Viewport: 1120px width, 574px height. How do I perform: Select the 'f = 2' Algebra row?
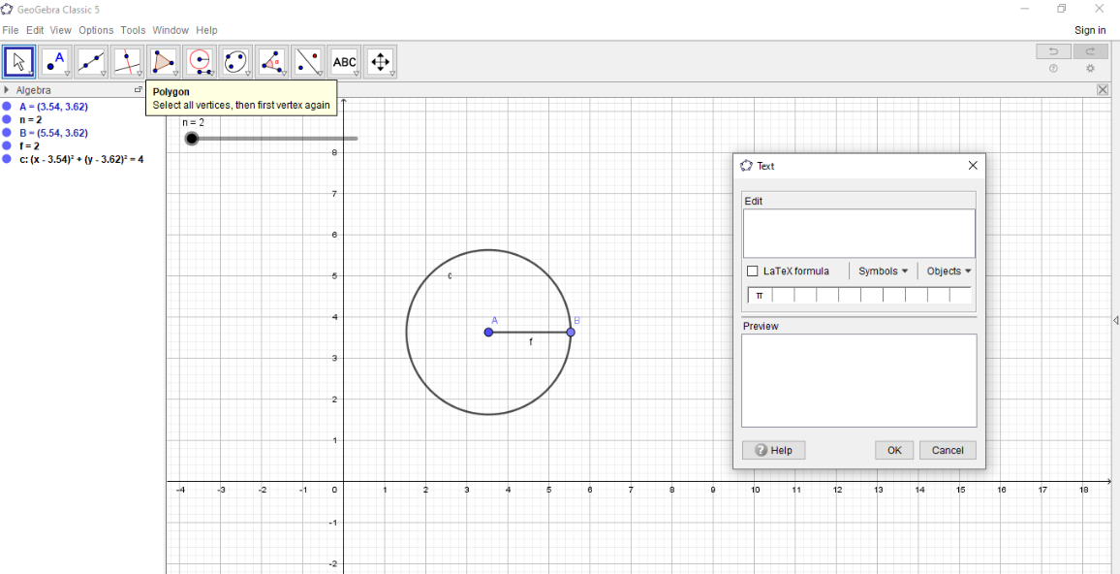pyautogui.click(x=29, y=145)
